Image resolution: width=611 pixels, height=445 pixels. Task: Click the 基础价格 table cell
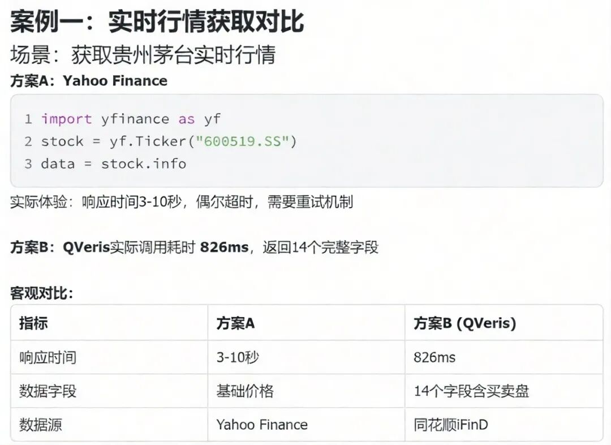point(245,391)
